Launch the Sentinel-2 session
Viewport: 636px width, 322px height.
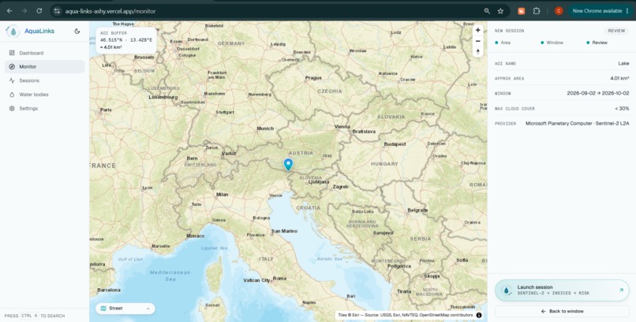click(x=562, y=290)
